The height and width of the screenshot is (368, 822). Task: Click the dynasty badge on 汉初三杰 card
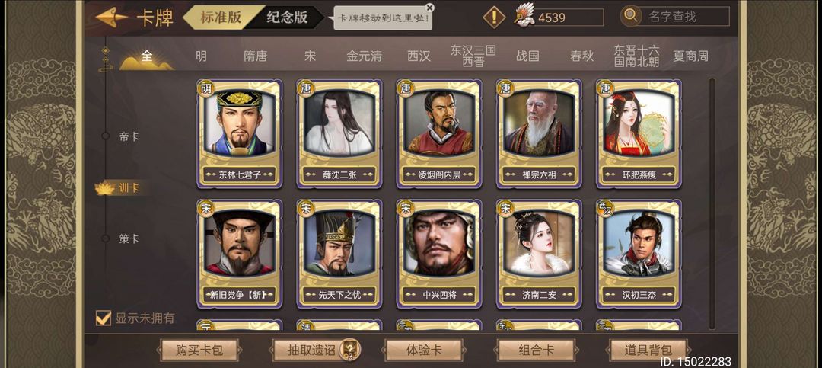(x=605, y=209)
